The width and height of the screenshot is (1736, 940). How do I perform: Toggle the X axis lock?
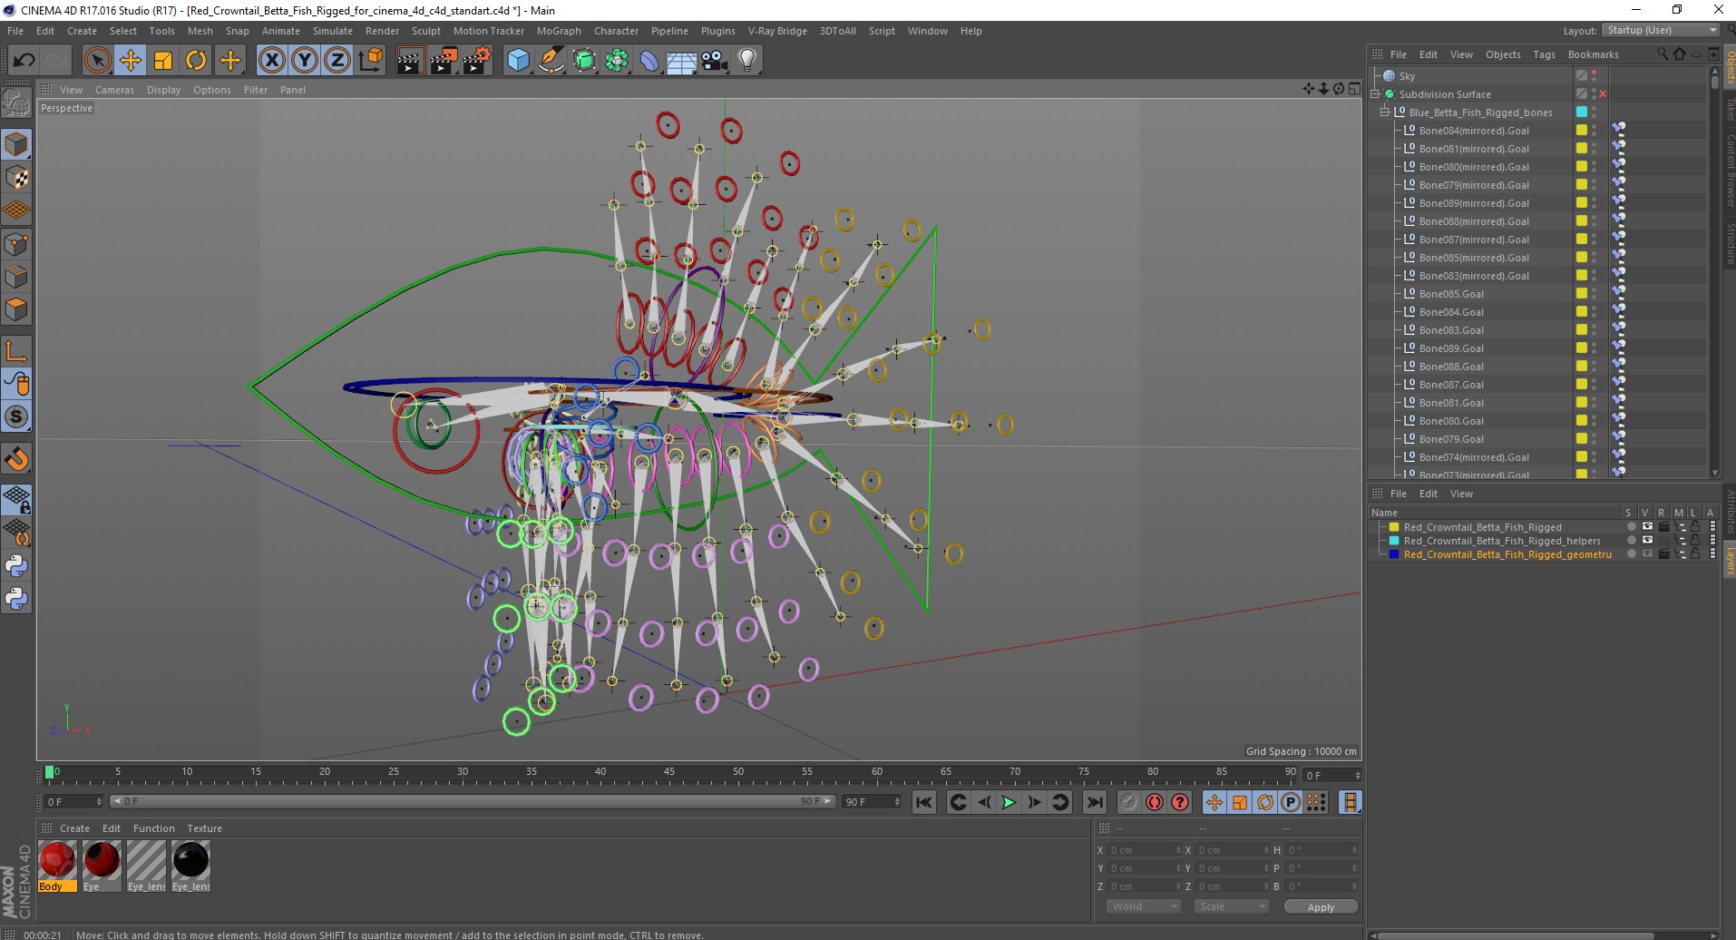coord(271,61)
